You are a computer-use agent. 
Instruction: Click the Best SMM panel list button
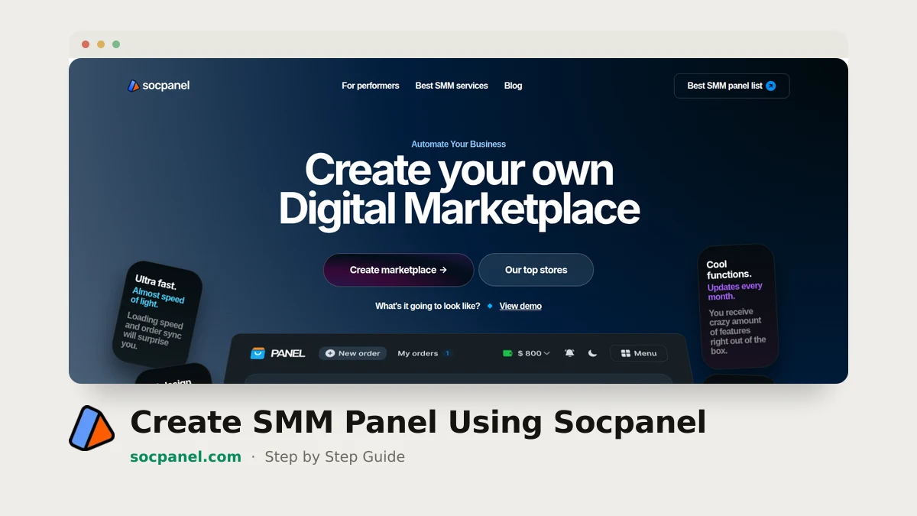731,86
